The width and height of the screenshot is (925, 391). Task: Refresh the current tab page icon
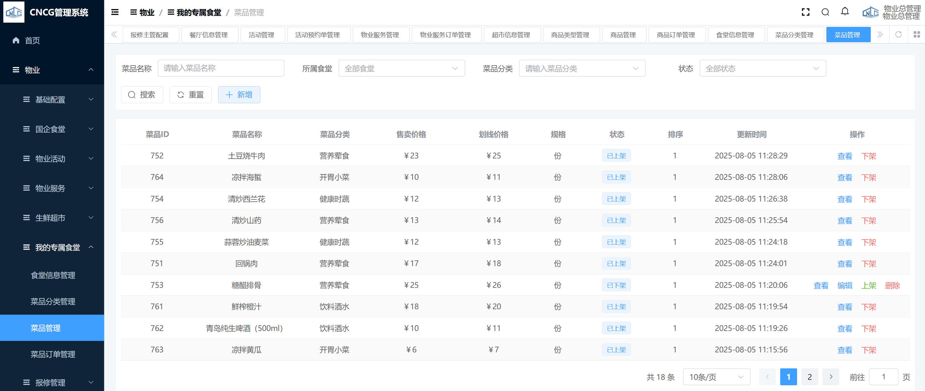pos(898,34)
